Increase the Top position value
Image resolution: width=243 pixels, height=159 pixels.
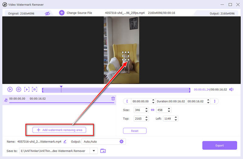[146, 117]
